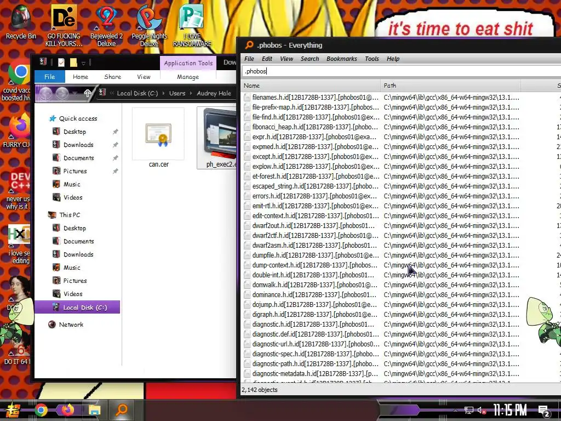Select Network in navigation pane
This screenshot has width=561, height=421.
[x=71, y=325]
